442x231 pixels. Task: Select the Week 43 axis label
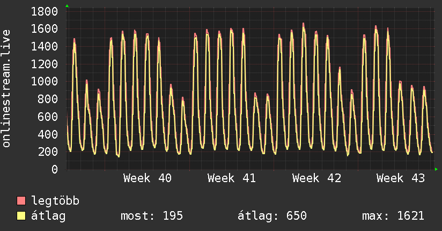coord(400,178)
